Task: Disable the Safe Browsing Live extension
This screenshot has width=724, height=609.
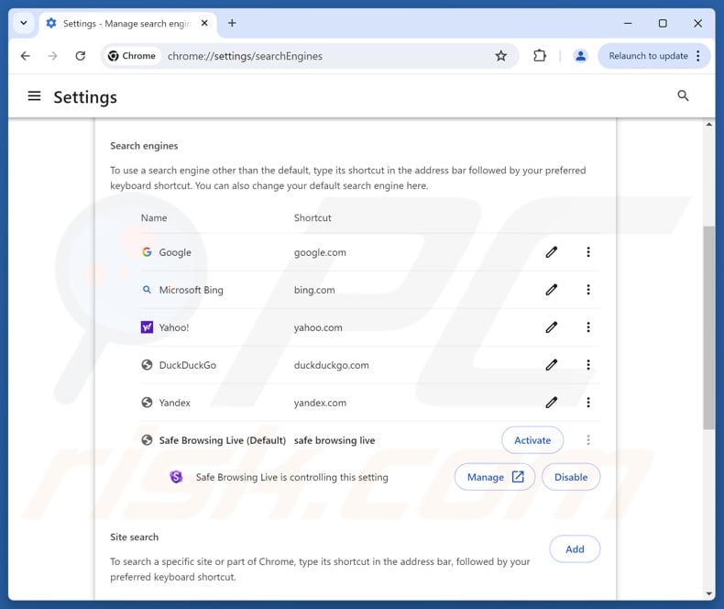Action: pos(571,477)
